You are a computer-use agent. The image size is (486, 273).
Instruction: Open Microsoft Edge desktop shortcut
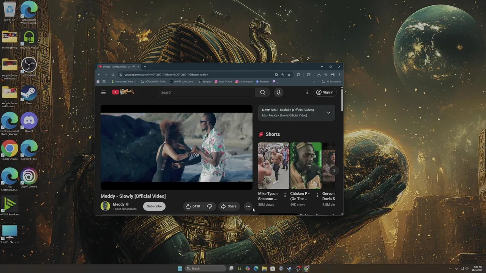29,151
